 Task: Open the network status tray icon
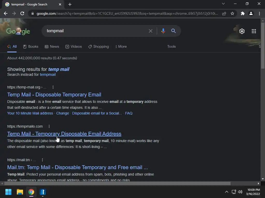234,192
